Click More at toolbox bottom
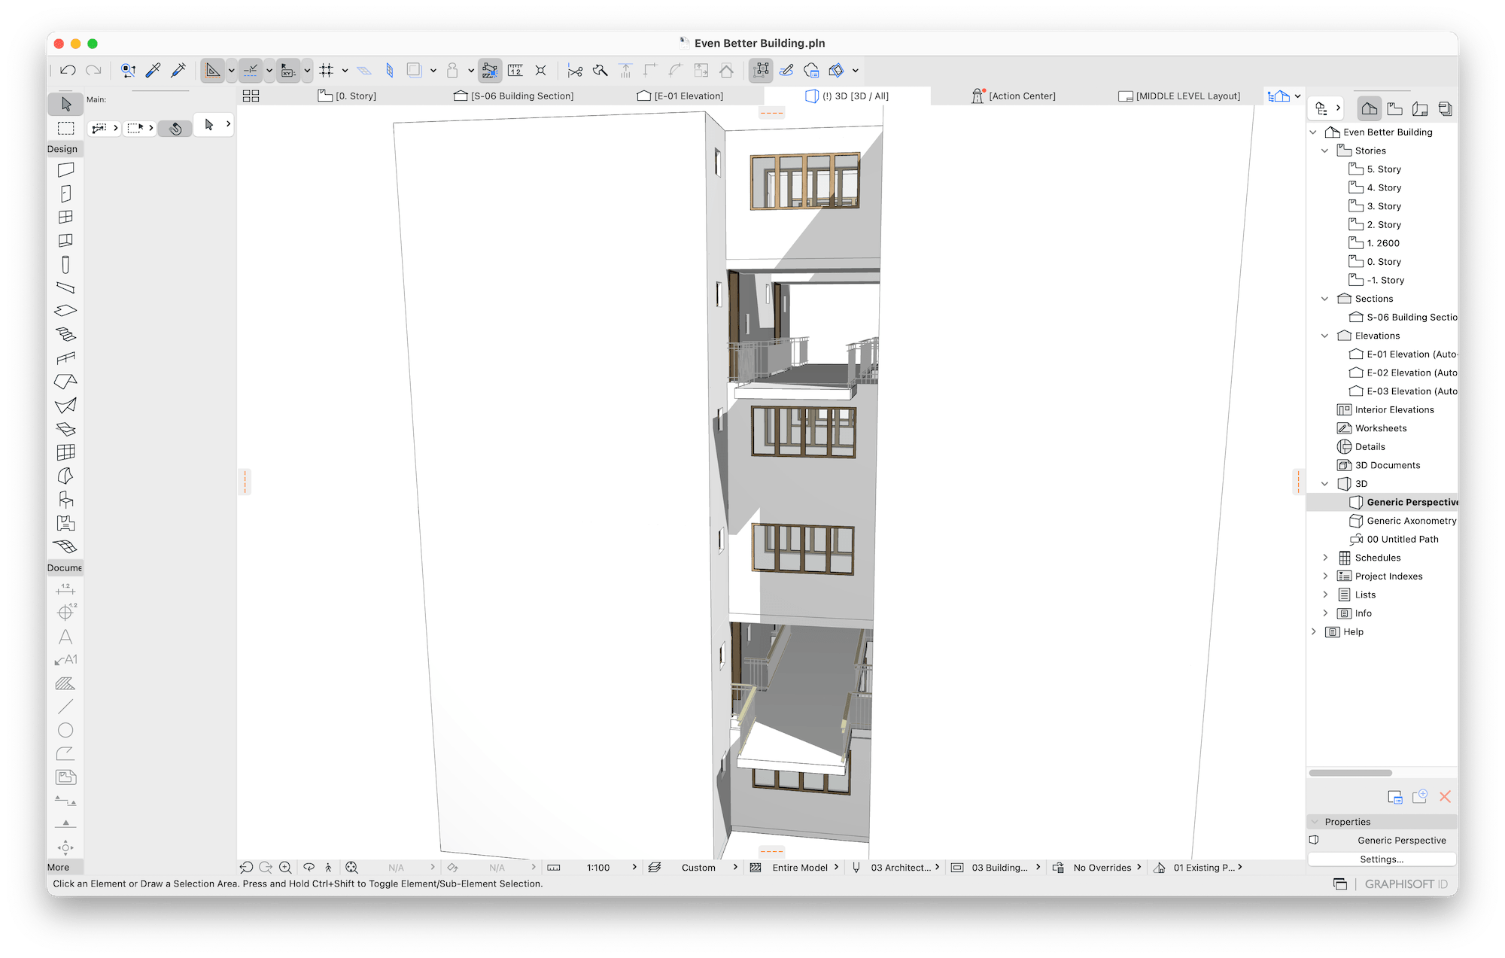This screenshot has height=958, width=1505. point(59,868)
